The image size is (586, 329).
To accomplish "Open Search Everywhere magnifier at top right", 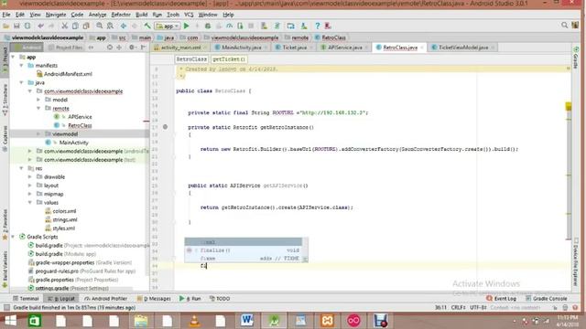I will tap(564, 25).
